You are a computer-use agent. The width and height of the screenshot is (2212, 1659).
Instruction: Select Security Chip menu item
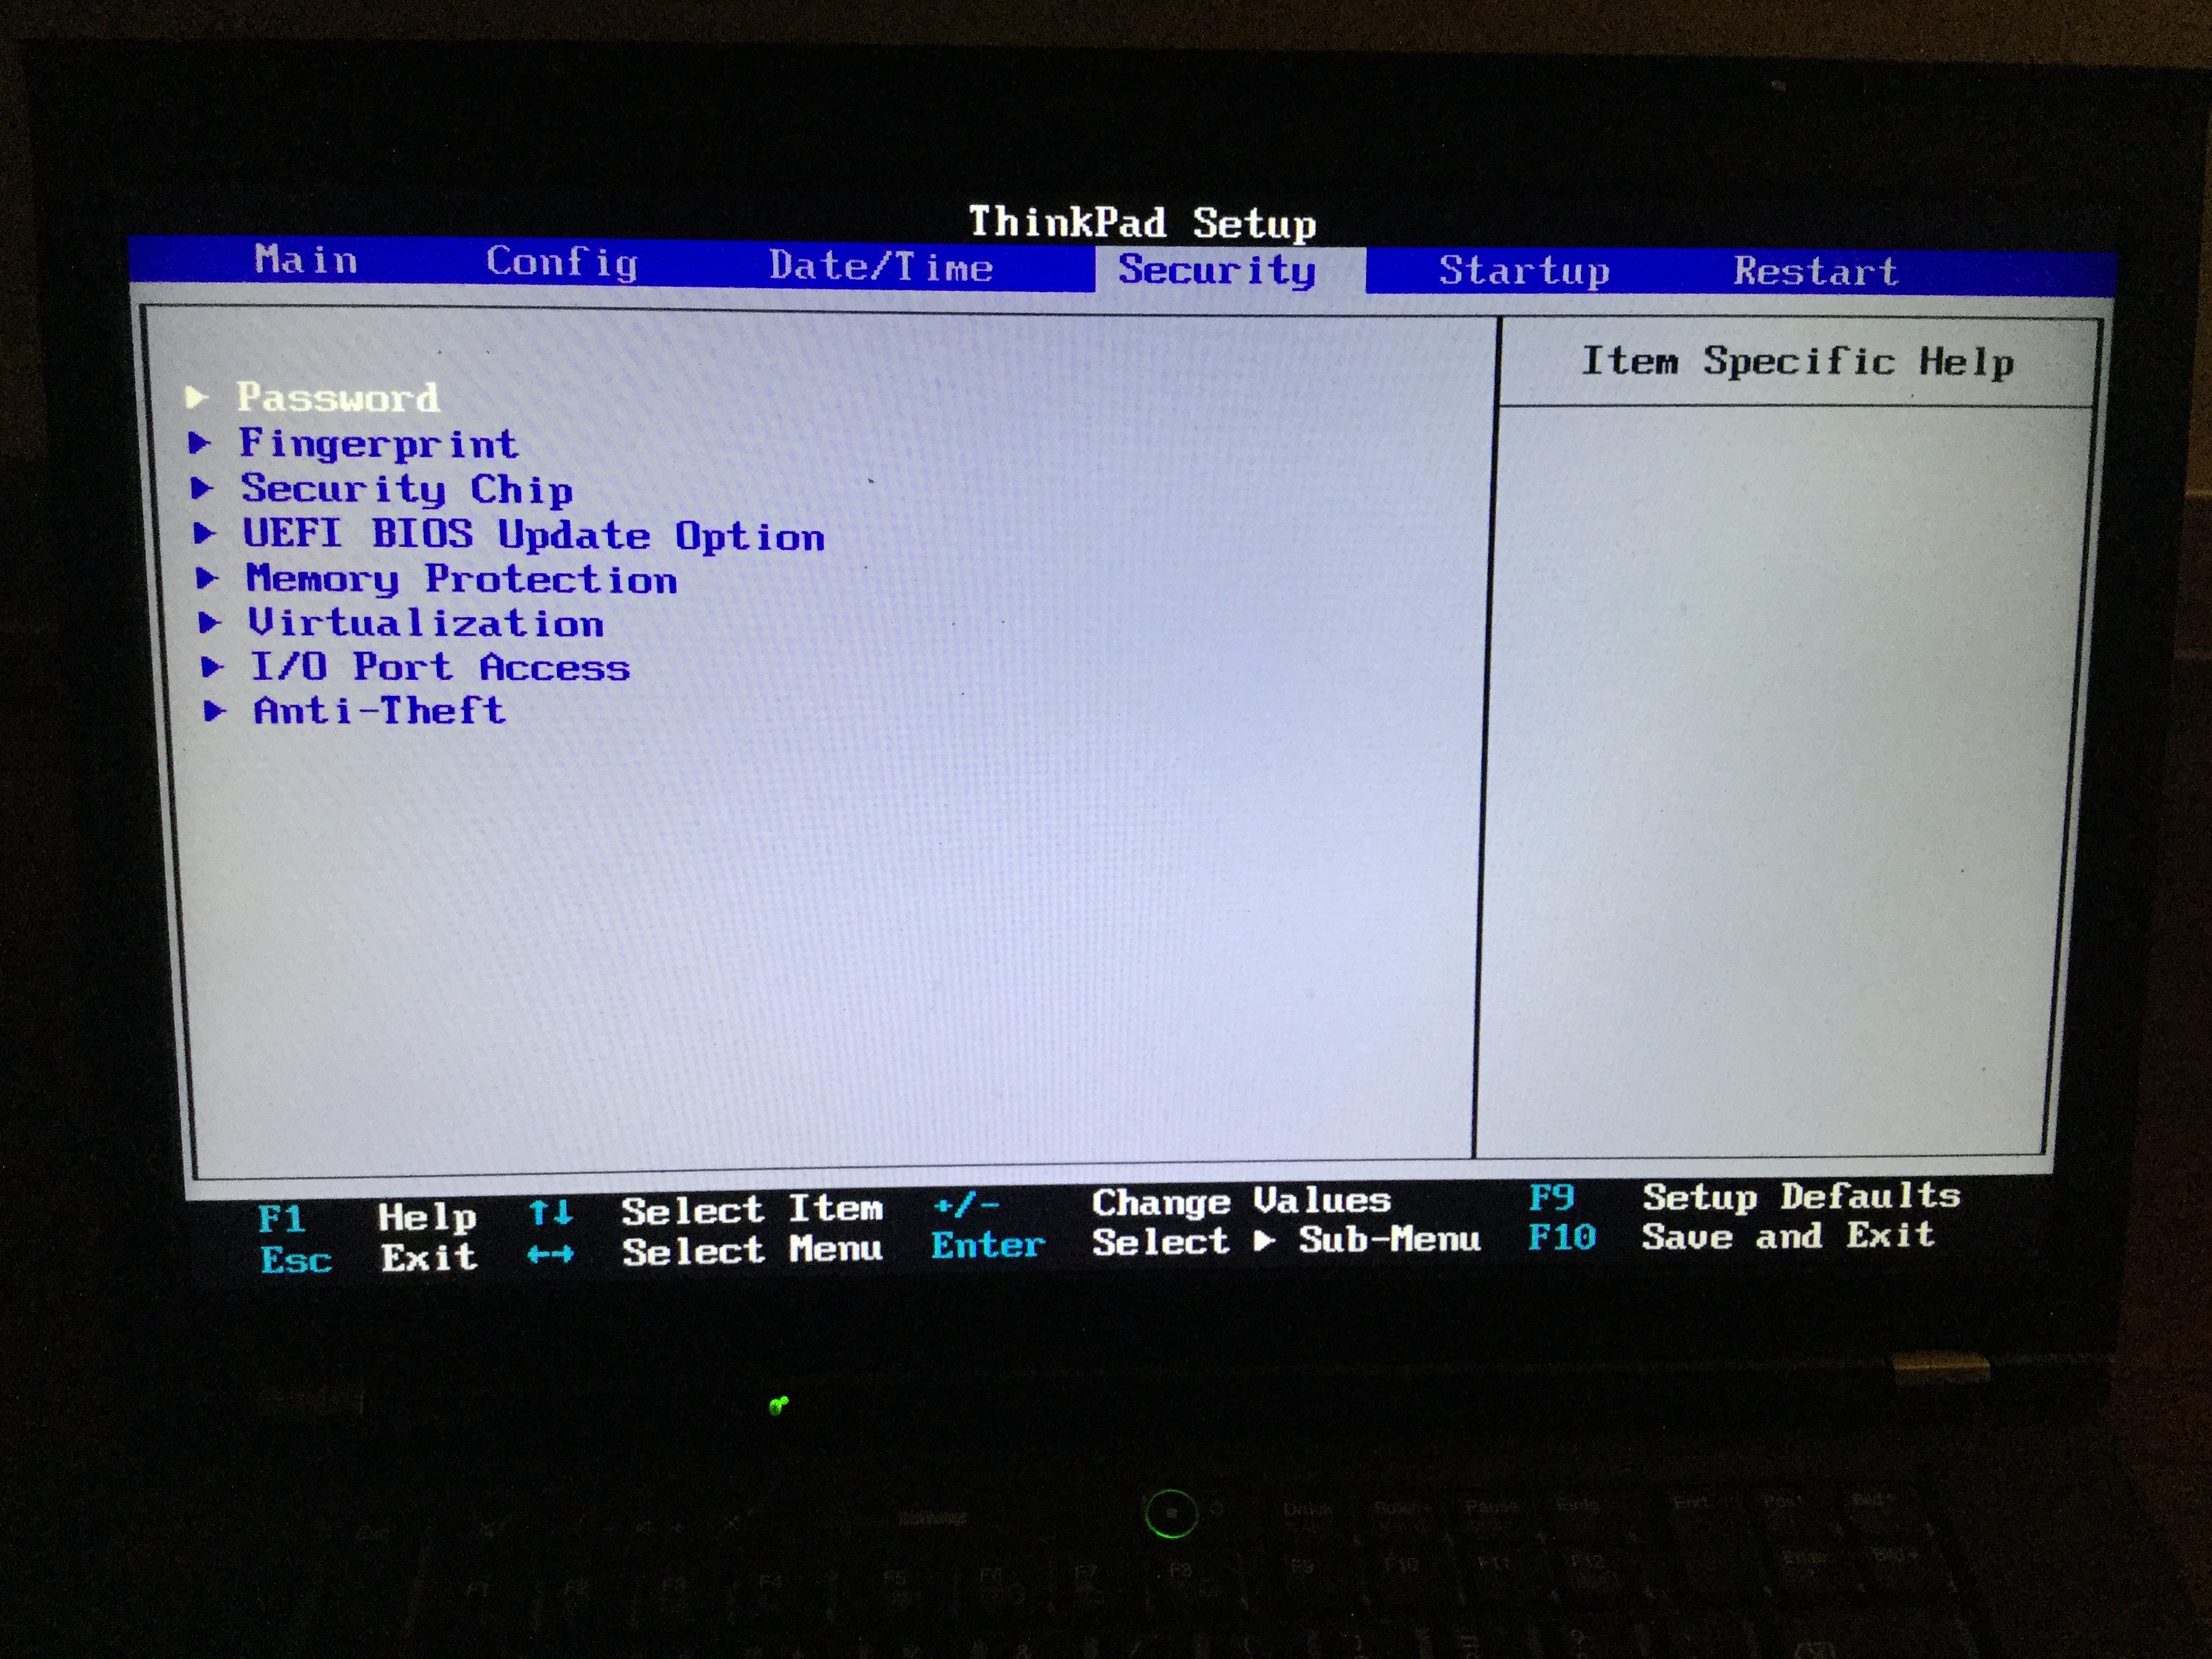406,489
